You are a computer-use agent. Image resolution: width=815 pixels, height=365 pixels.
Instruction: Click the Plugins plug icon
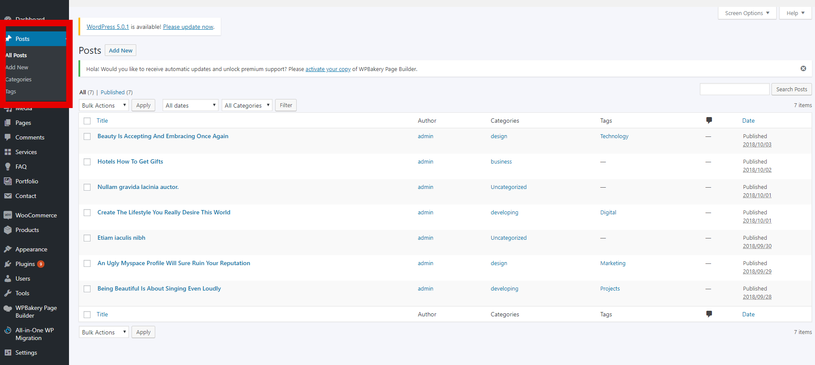click(8, 264)
